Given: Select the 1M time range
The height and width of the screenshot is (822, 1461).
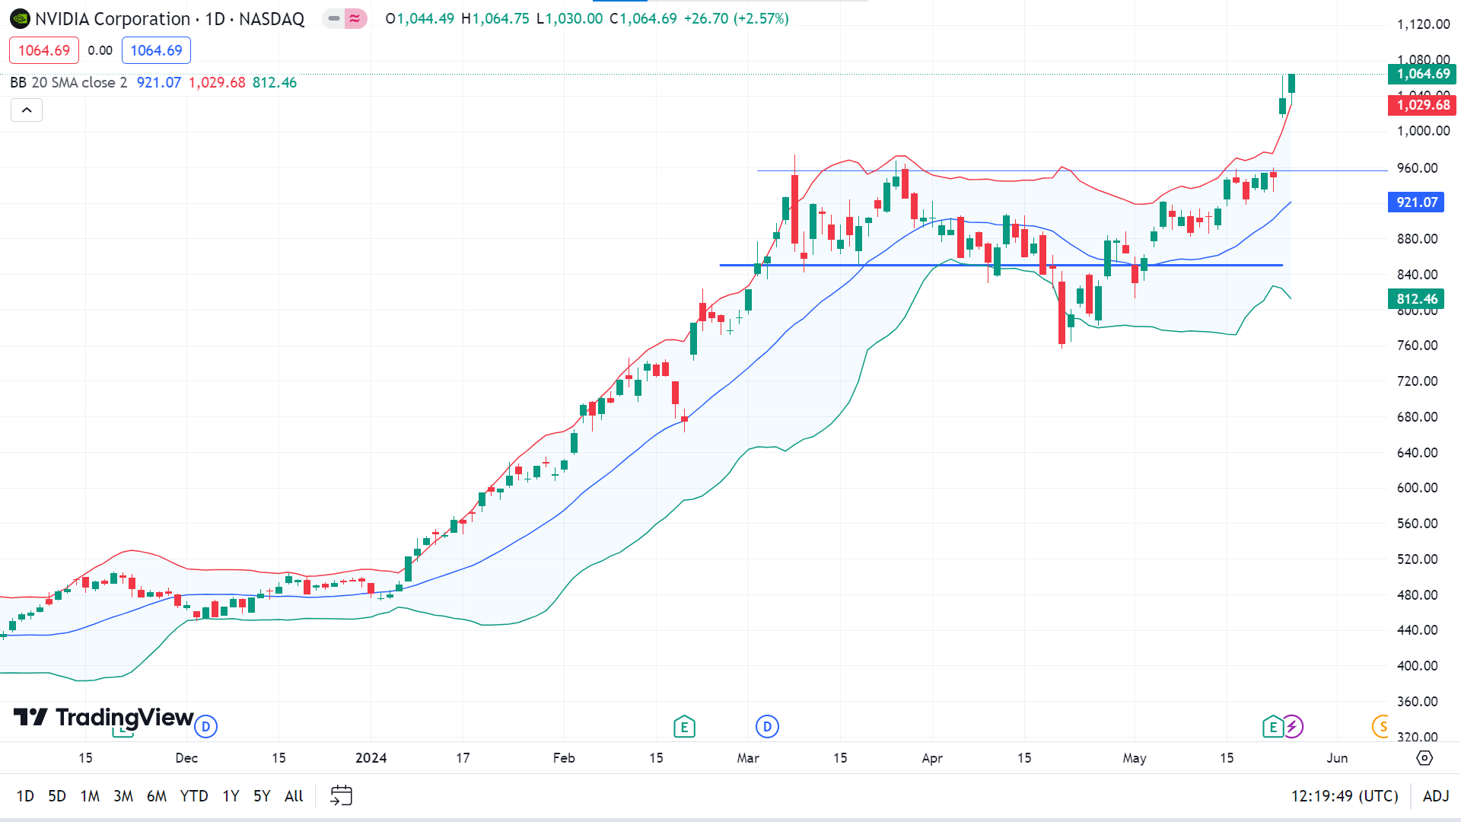Looking at the screenshot, I should coord(90,795).
